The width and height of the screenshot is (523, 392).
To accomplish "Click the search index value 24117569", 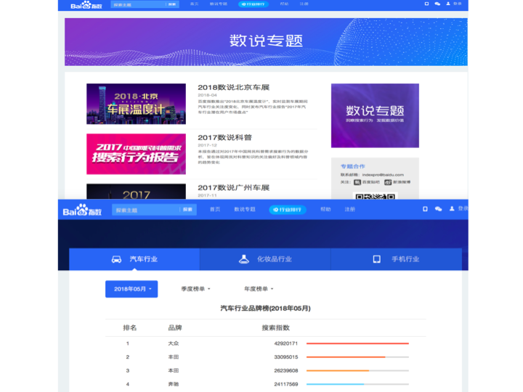I will pos(286,384).
